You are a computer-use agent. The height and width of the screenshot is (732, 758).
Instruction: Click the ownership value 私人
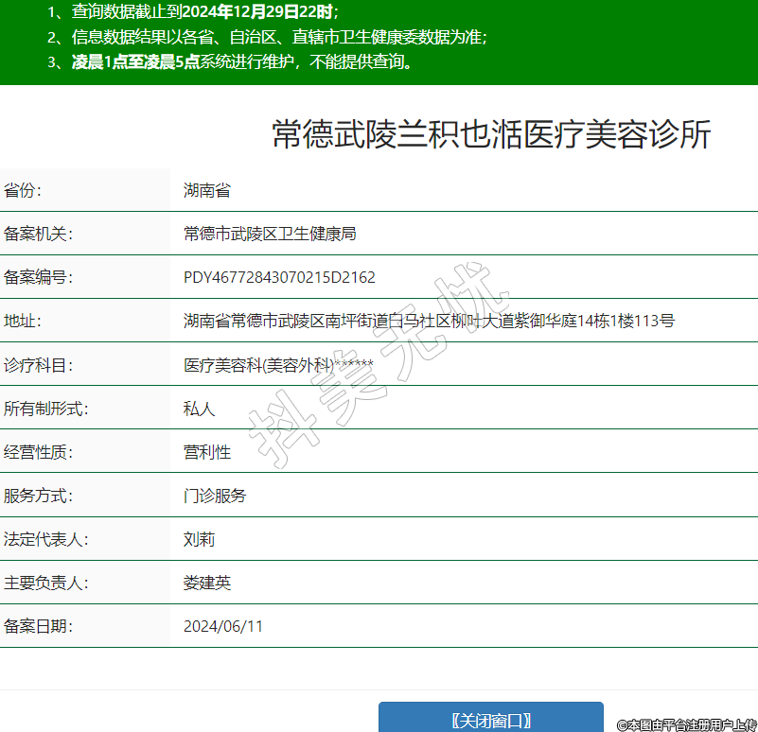coord(199,409)
